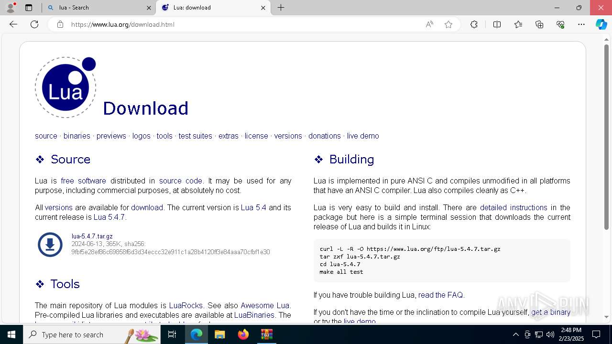Launch Firefox from taskbar
The height and width of the screenshot is (344, 612).
coord(243,334)
